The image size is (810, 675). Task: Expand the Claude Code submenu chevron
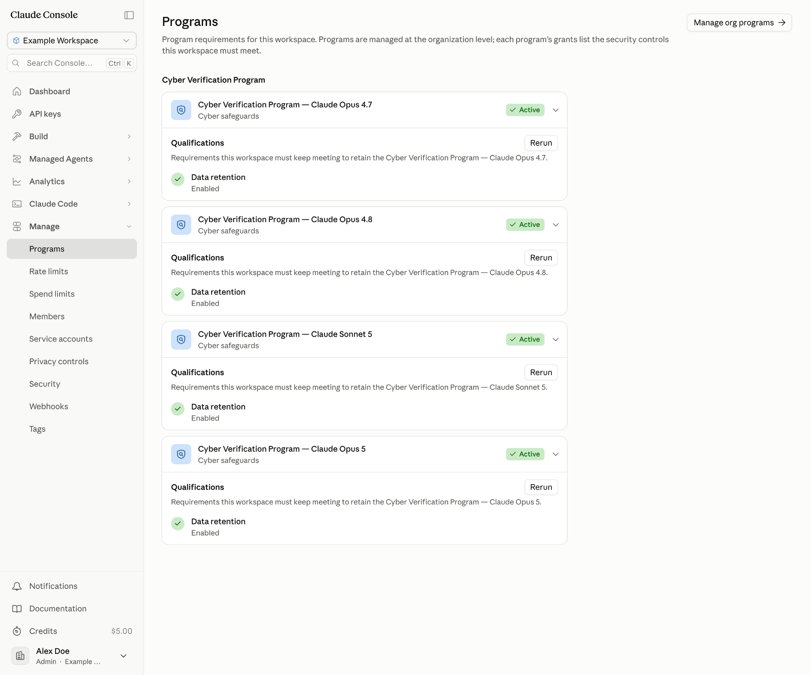click(129, 204)
